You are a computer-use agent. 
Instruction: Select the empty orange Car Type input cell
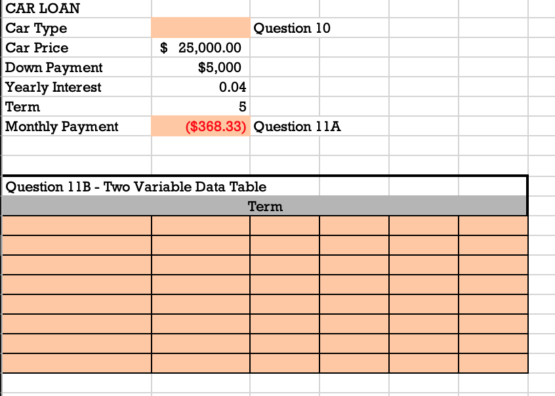tap(201, 28)
